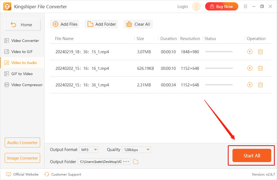The width and height of the screenshot is (277, 180).
Task: Play the 20240219_18: 36: 15_1.mp4 file
Action: (250, 52)
